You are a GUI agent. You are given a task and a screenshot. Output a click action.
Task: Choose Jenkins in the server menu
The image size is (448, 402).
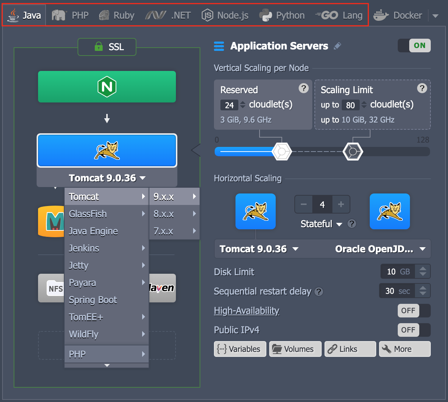coord(107,248)
